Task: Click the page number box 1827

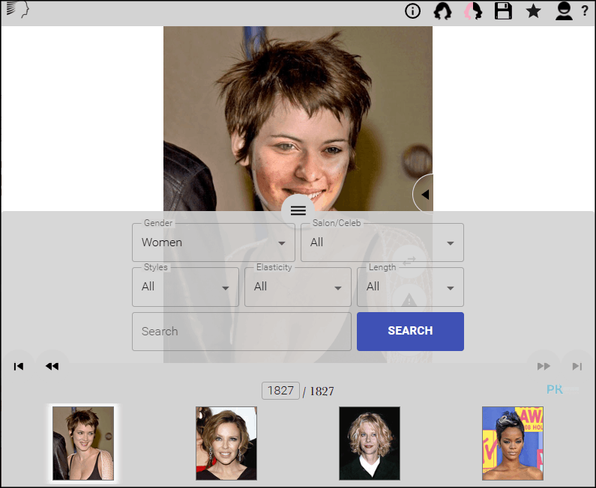Action: pos(280,391)
